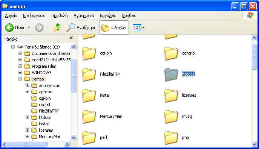The width and height of the screenshot is (259, 149).
Task: Expand the apache tree node
Action: coord(28,92)
